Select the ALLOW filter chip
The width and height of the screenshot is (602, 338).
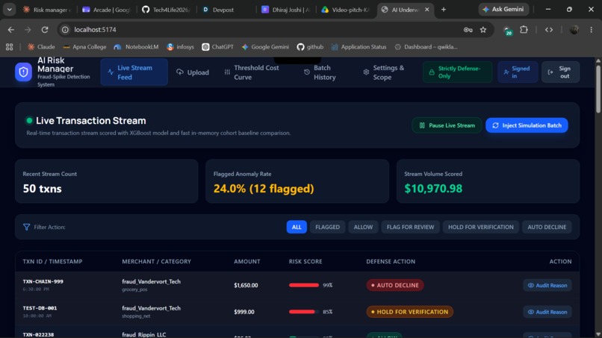363,227
